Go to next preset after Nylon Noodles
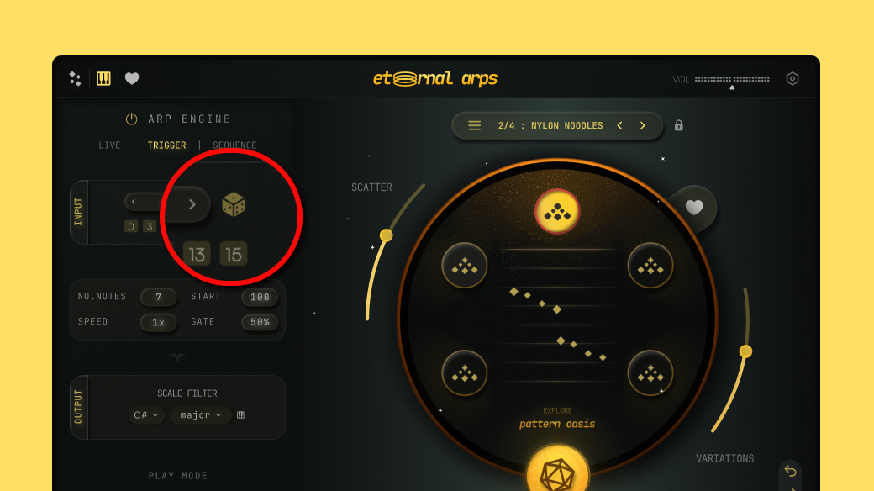The height and width of the screenshot is (491, 874). point(643,125)
